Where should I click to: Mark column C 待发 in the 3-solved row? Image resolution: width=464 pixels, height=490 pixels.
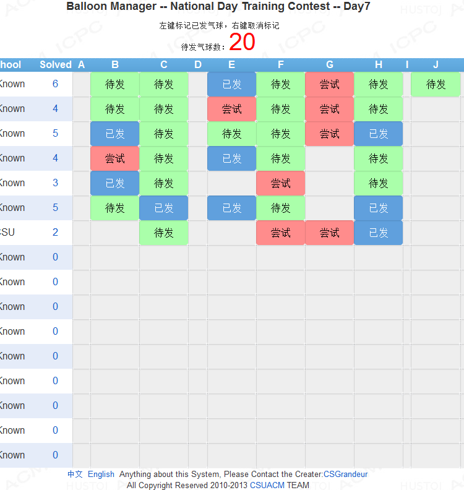point(163,183)
